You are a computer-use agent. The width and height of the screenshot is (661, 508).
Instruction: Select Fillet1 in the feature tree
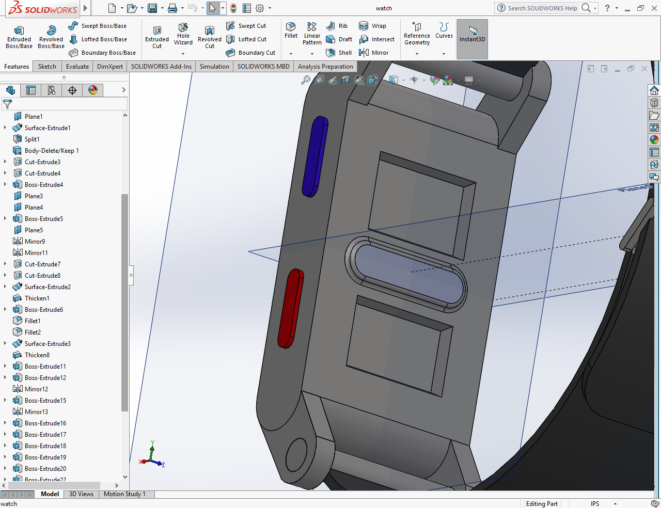[x=32, y=321]
